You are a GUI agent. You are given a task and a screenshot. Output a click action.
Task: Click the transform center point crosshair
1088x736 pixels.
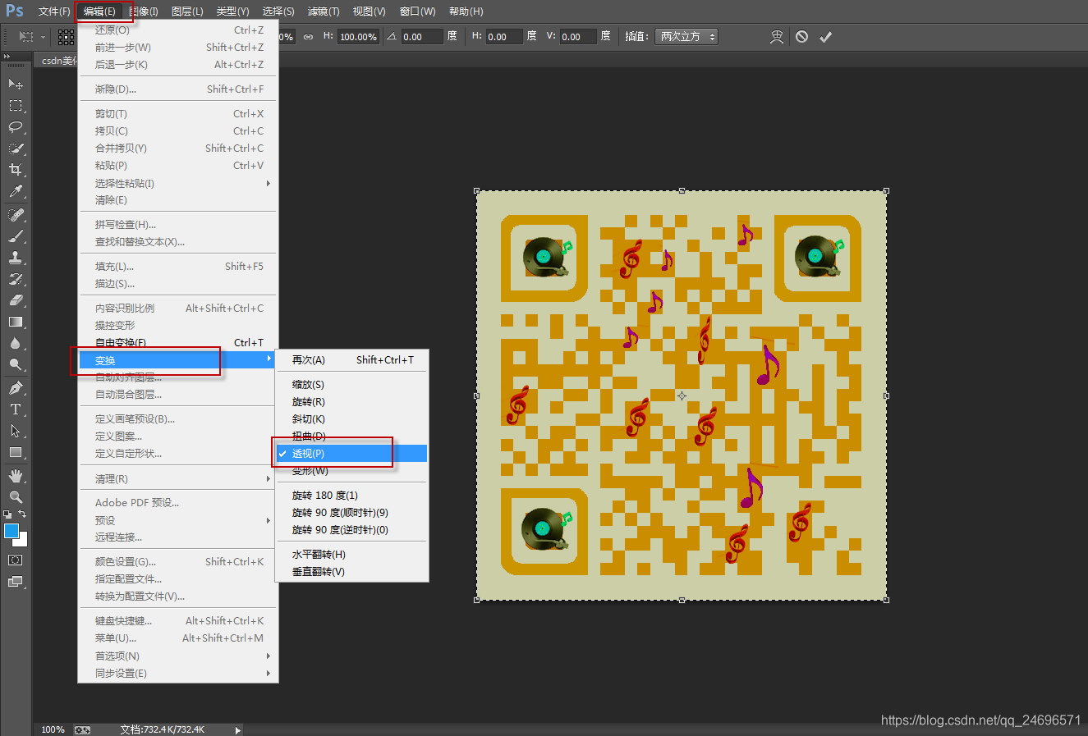682,395
